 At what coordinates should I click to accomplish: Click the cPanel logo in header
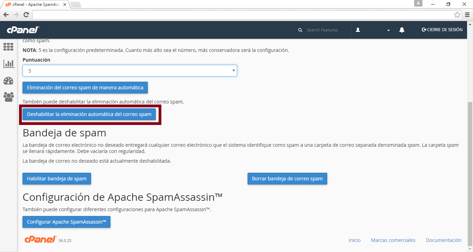[23, 30]
